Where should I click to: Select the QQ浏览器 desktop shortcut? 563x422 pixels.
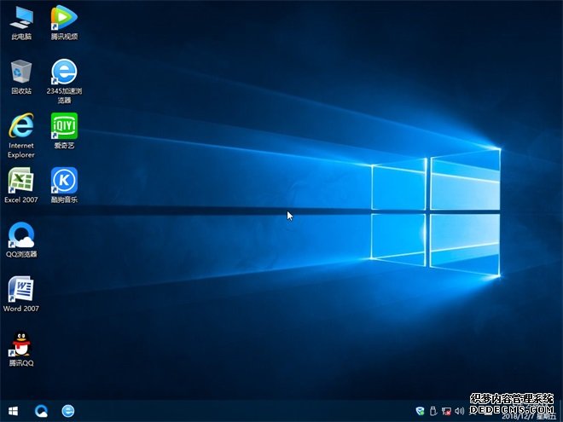tap(21, 240)
